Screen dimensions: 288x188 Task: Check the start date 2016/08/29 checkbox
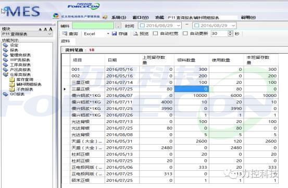(142, 26)
